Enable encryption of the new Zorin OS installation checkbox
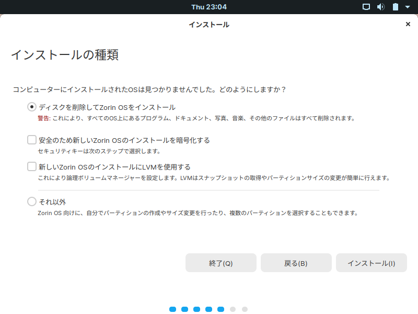418x314 pixels. 32,140
